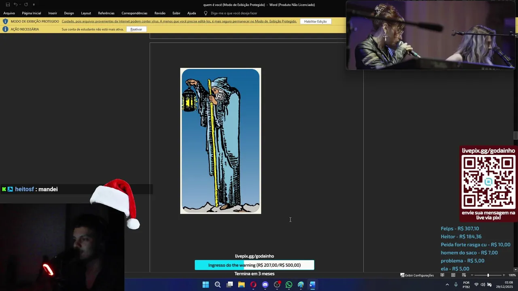The image size is (518, 291).
Task: Click the Reativar button
Action: click(x=136, y=29)
